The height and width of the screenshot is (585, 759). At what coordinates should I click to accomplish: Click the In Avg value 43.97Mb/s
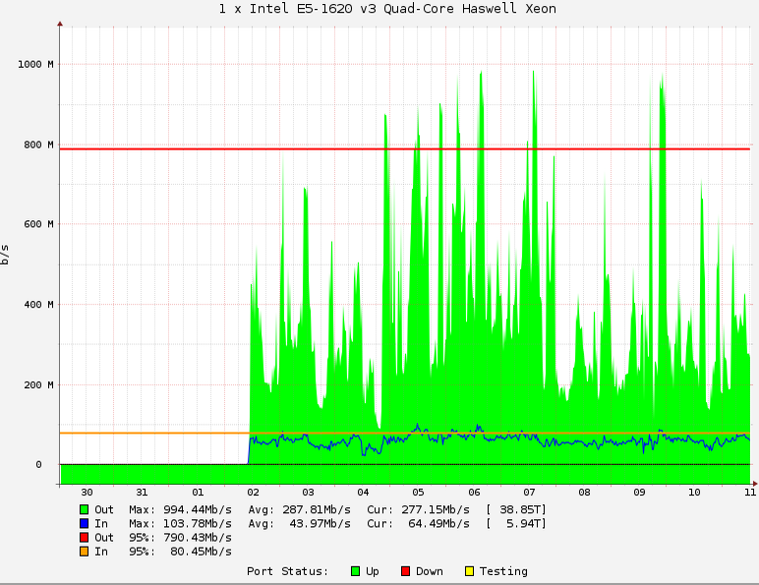320,523
